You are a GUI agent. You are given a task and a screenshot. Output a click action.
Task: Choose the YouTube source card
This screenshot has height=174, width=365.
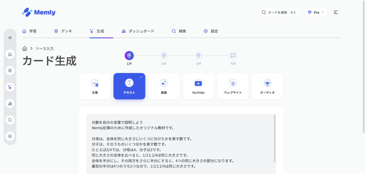(x=198, y=86)
